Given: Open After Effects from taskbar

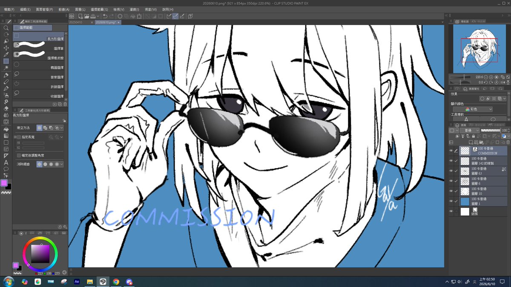Looking at the screenshot, I should click(77, 281).
